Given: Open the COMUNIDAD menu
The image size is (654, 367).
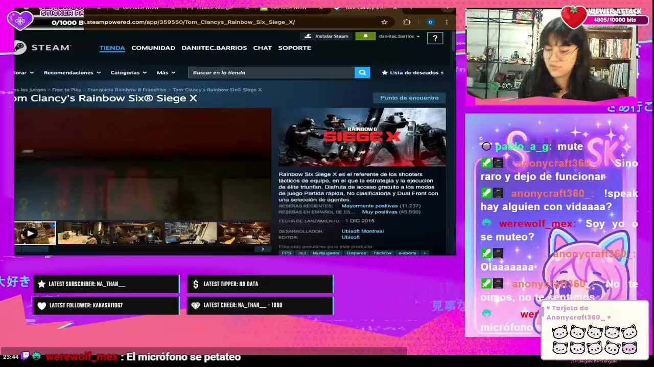Looking at the screenshot, I should (153, 47).
